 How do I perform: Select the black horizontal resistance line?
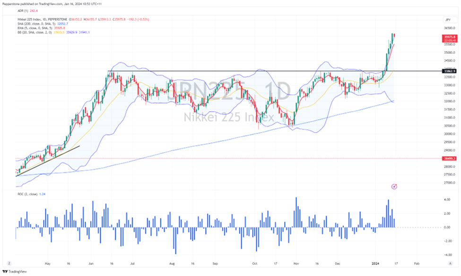coord(236,71)
